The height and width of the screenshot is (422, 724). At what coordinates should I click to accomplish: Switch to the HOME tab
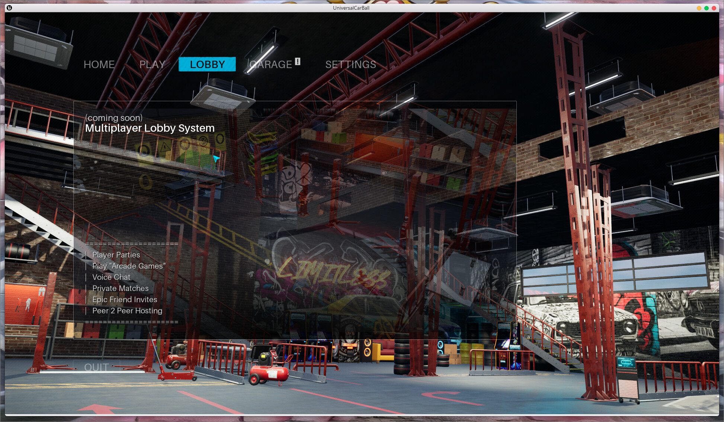click(x=99, y=64)
